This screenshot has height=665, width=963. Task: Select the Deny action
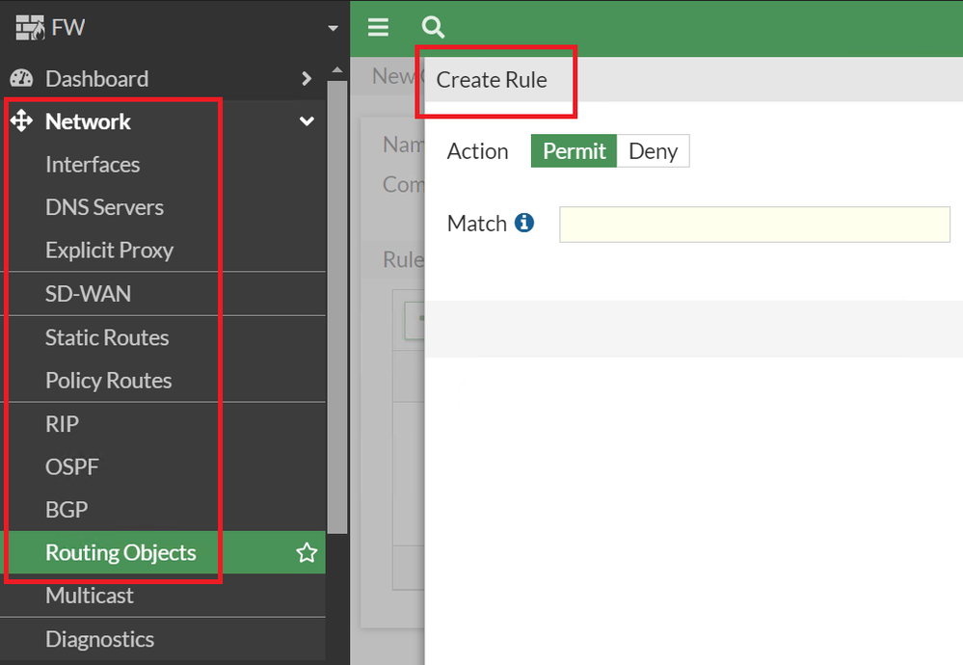pos(653,151)
